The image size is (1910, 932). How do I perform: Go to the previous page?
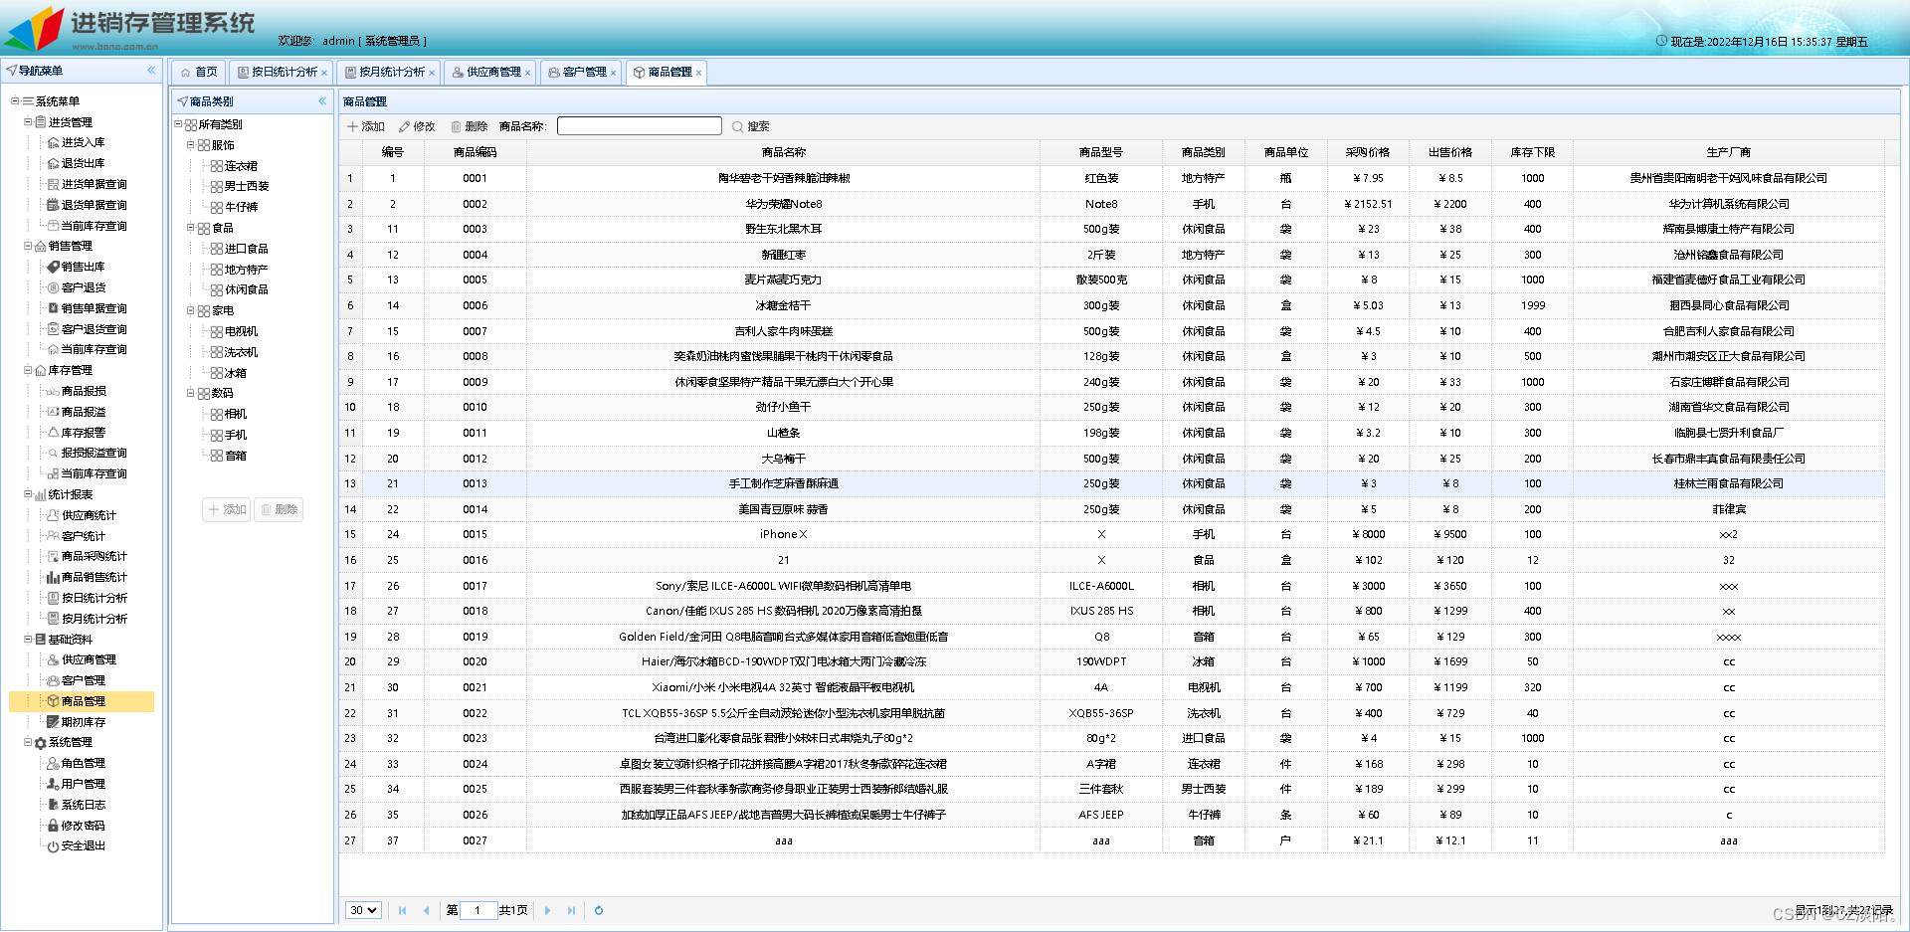click(426, 910)
